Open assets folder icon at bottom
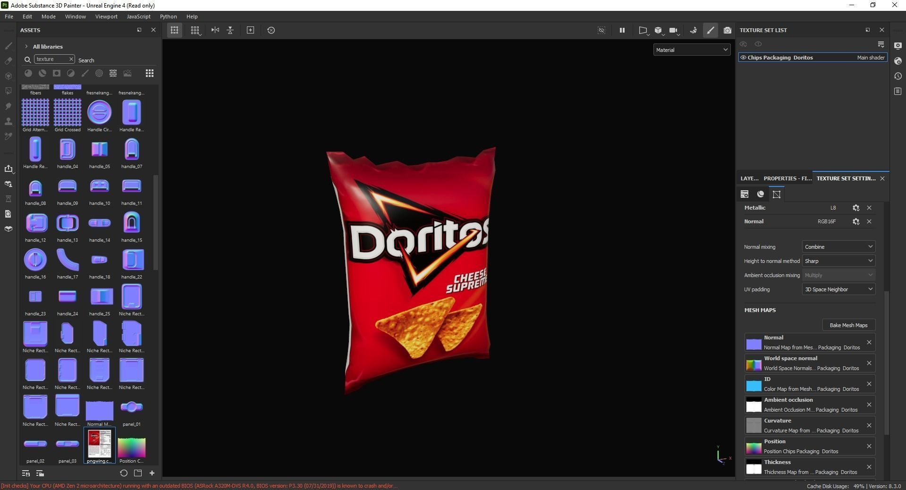Viewport: 906px width, 490px height. point(138,473)
